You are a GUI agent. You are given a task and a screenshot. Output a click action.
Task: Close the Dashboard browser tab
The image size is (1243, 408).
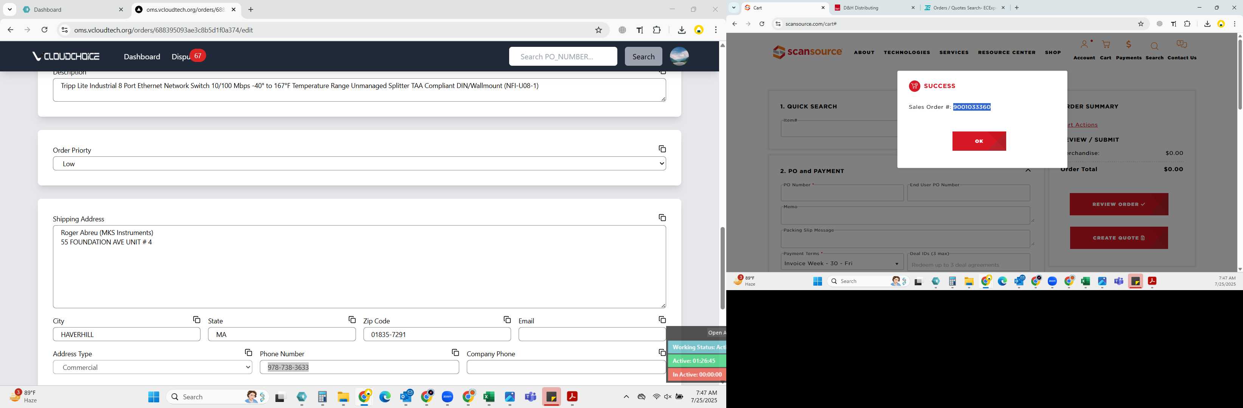coord(121,10)
